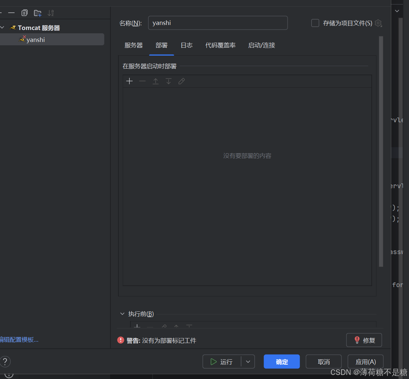Open 编辑配置模板 link
Image resolution: width=409 pixels, height=379 pixels.
pyautogui.click(x=19, y=339)
